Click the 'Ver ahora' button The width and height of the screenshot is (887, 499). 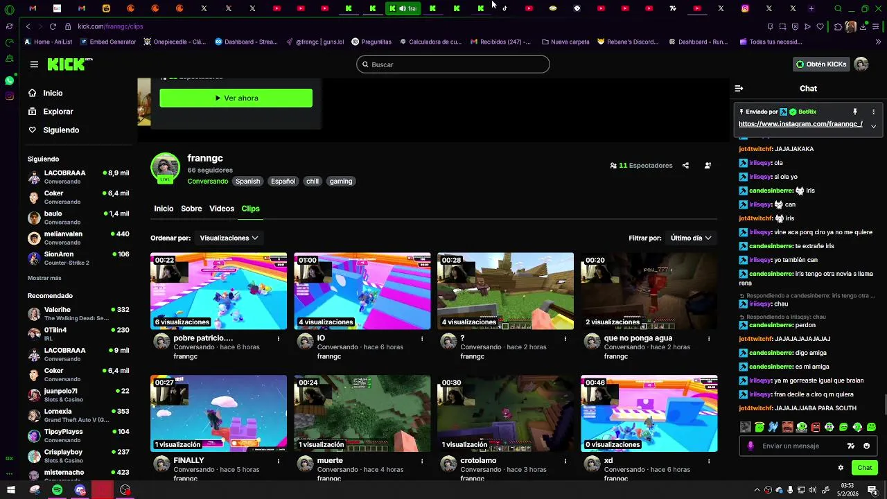236,98
